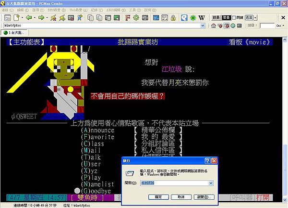Image resolution: width=288 pixels, height=208 pixels.
Task: Click lightning icon right of forward arrow dropdown
Action: [x=53, y=18]
